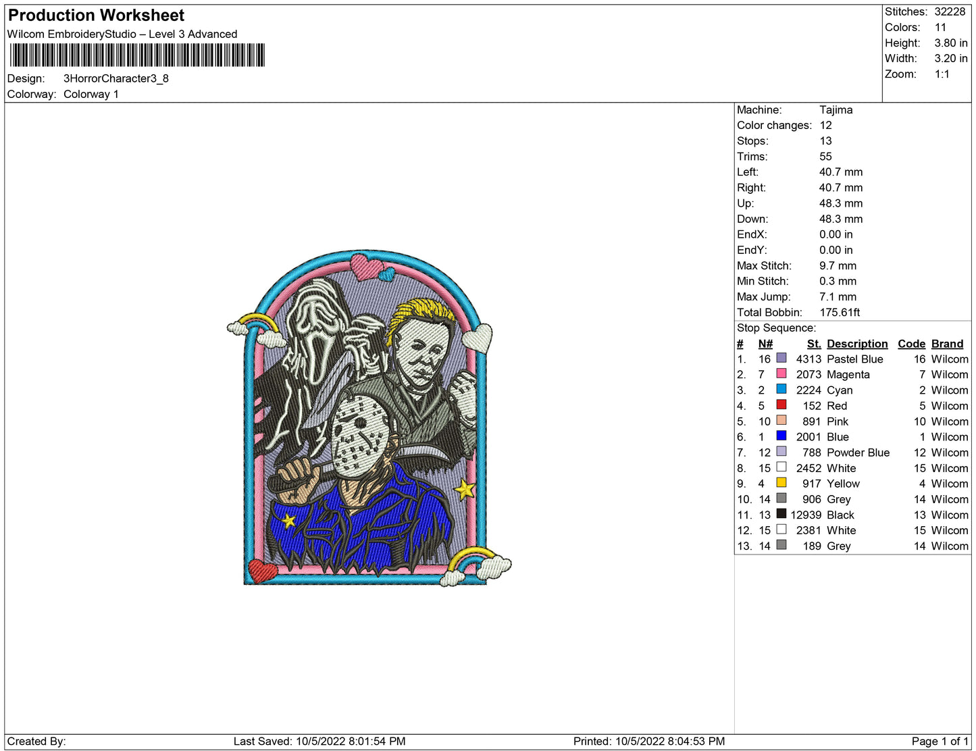Select the Black thread color swatch
The height and width of the screenshot is (751, 976).
[781, 513]
